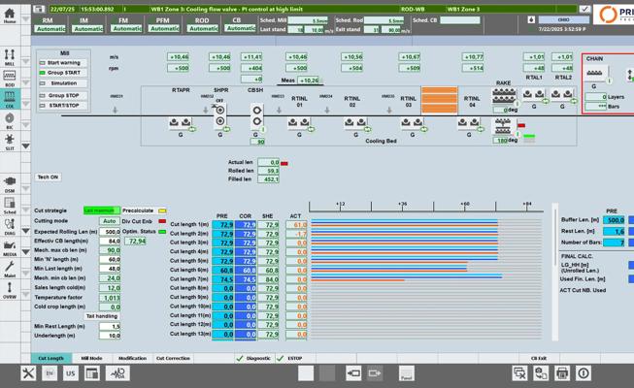The height and width of the screenshot is (388, 634).
Task: Click the Tail handling button
Action: [102, 316]
